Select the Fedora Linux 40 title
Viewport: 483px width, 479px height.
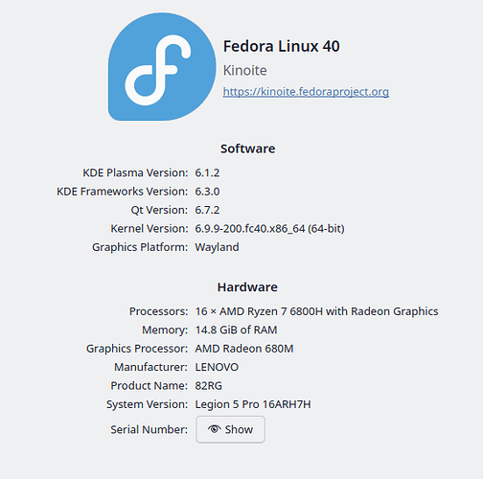tap(281, 46)
